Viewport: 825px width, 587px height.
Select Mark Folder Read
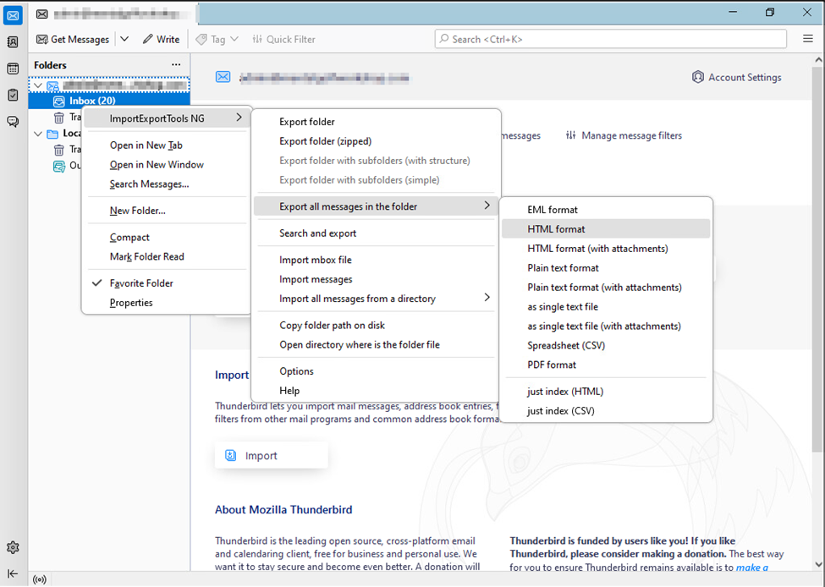(166, 256)
